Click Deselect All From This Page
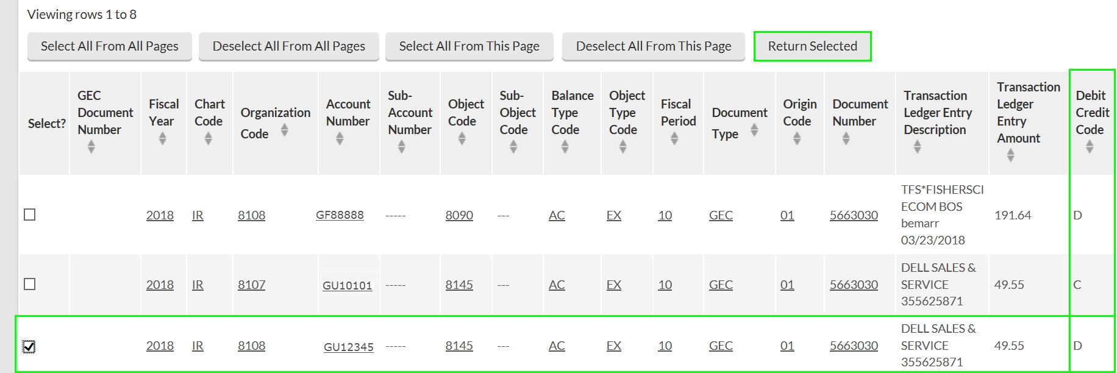The width and height of the screenshot is (1117, 373). tap(653, 46)
